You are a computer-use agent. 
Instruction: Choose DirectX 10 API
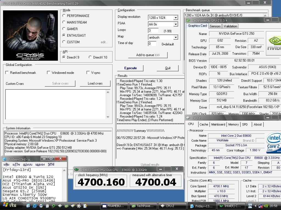[x=90, y=57]
